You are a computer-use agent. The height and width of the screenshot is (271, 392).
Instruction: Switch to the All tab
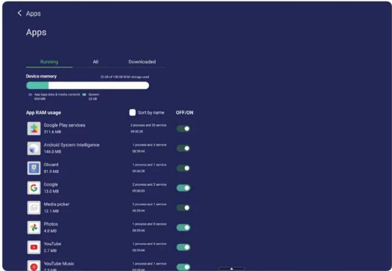tap(95, 62)
